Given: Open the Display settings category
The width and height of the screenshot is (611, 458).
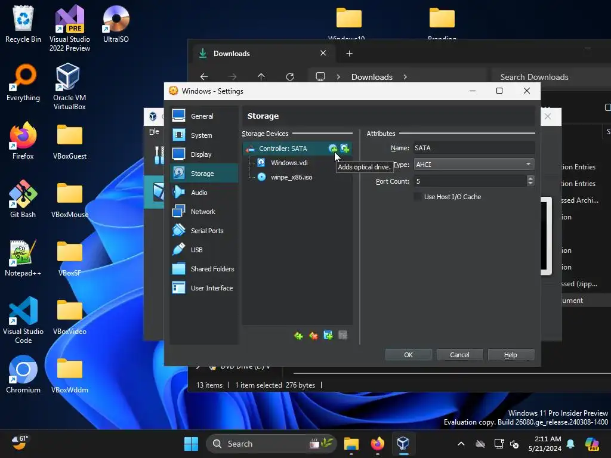Looking at the screenshot, I should point(204,154).
